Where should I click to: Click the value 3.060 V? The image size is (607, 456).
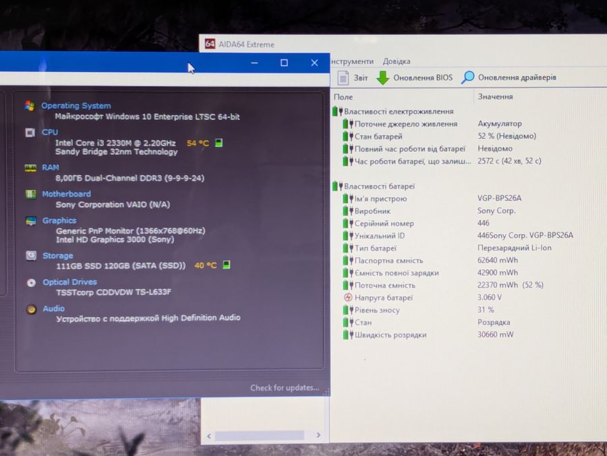490,298
